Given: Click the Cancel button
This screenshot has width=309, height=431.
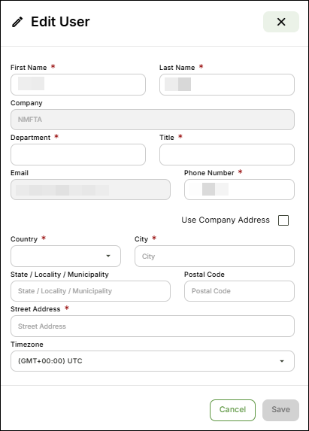Looking at the screenshot, I should (232, 410).
